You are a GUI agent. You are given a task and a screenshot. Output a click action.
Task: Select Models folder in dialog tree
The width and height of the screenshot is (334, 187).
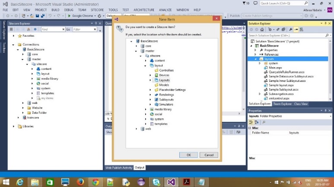[164, 85]
